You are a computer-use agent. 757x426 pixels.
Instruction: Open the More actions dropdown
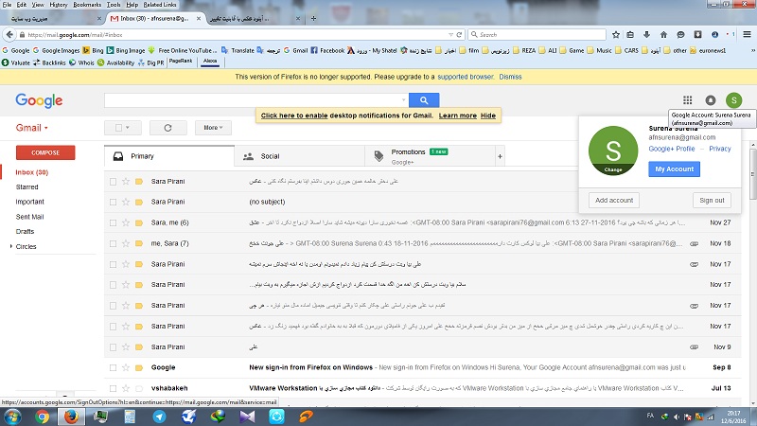click(213, 128)
